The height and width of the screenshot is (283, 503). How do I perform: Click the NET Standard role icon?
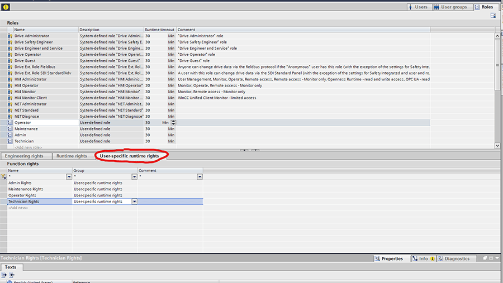click(10, 111)
